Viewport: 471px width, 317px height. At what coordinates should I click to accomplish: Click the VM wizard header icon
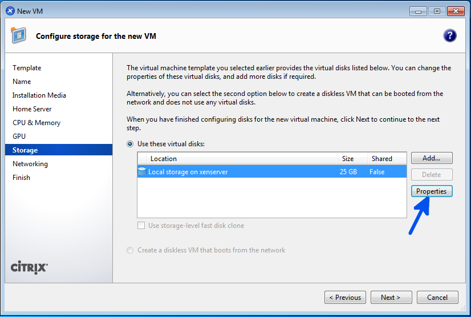pyautogui.click(x=18, y=35)
